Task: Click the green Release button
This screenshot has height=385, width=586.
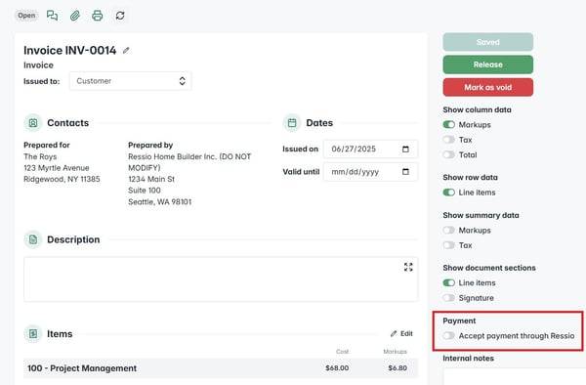Action: click(x=488, y=64)
